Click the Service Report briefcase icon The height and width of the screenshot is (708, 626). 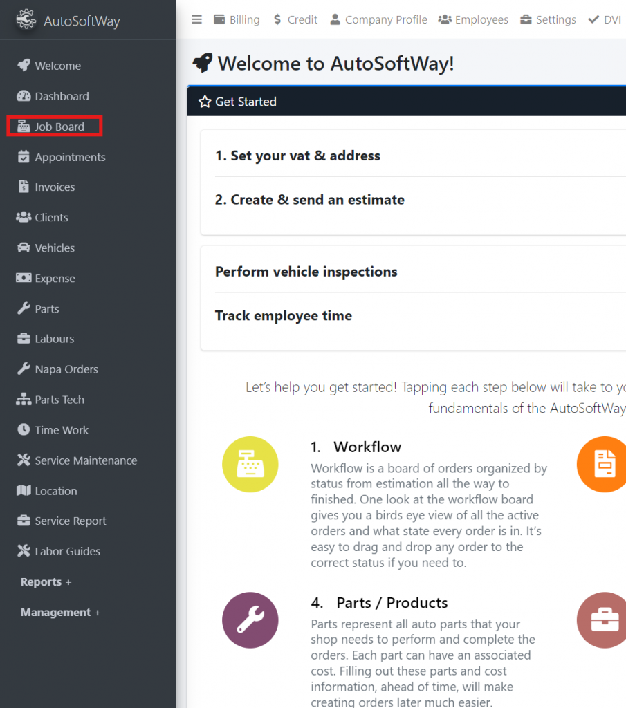coord(24,521)
